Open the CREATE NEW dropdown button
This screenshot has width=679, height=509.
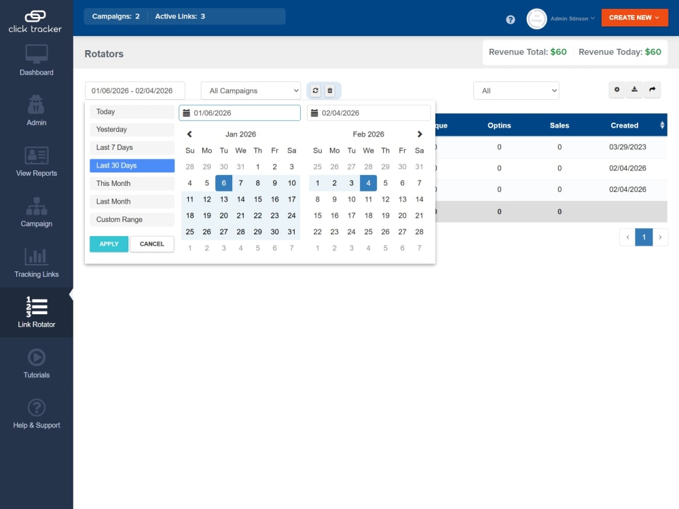point(634,18)
